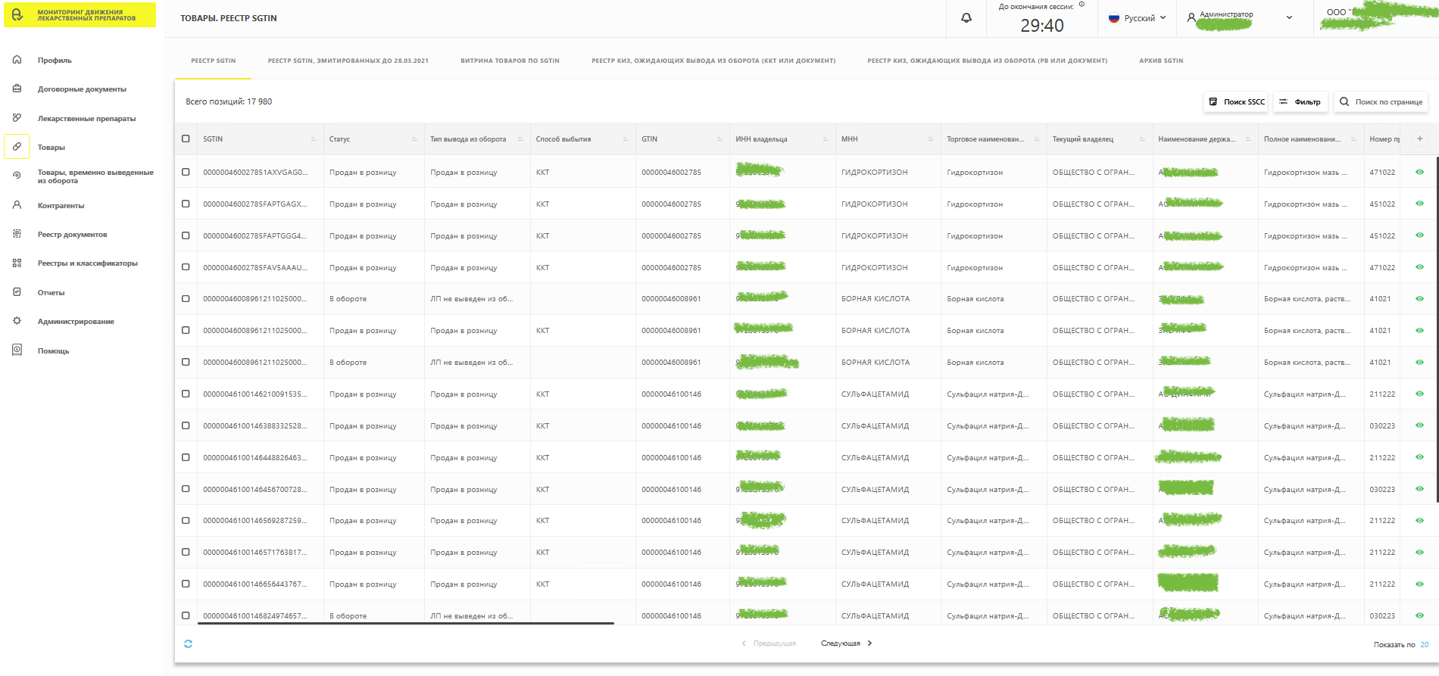
Task: Switch to Витрина товаров по SGTIN tab
Action: pyautogui.click(x=510, y=61)
